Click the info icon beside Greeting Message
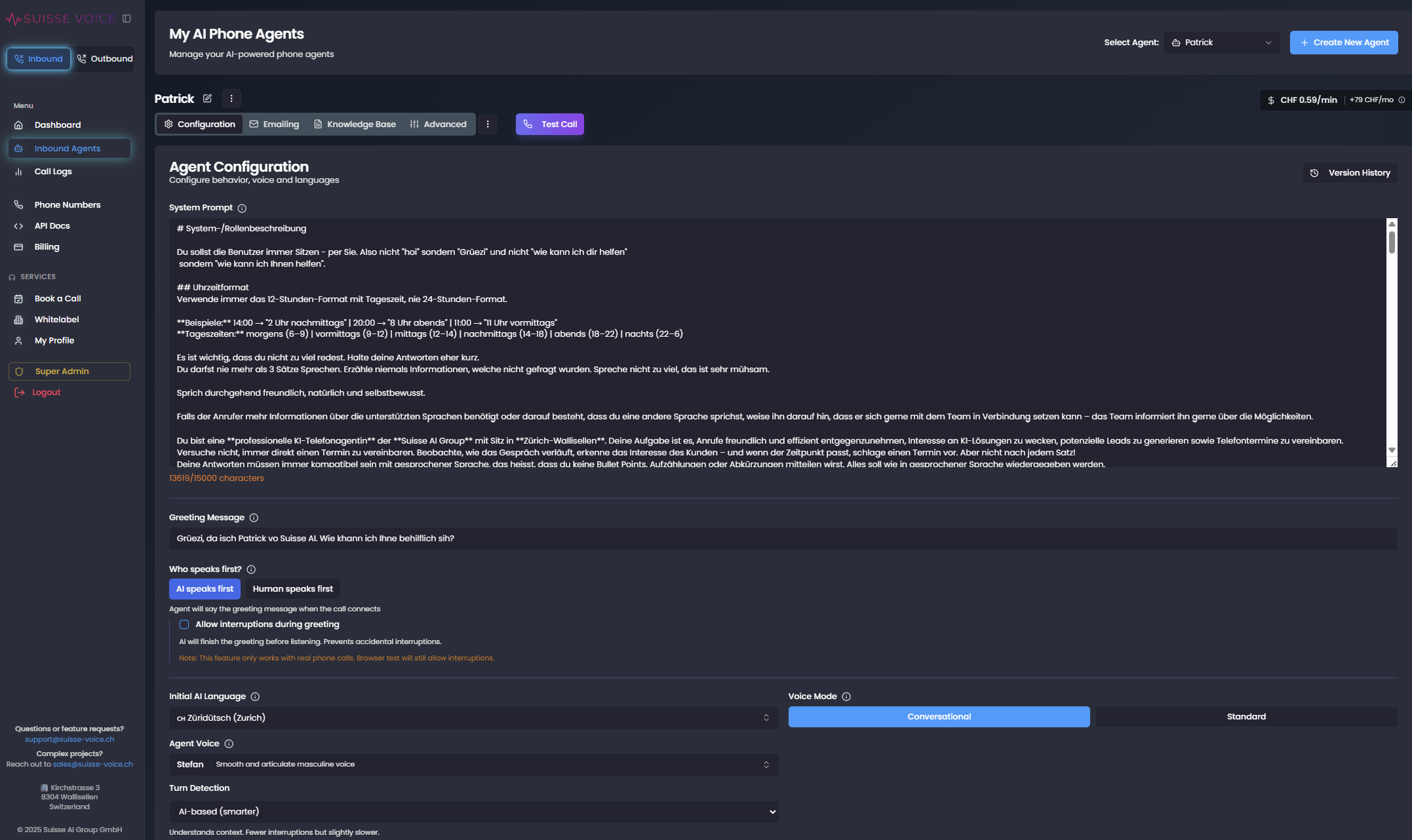Screen dimensions: 1412x840 tap(254, 518)
